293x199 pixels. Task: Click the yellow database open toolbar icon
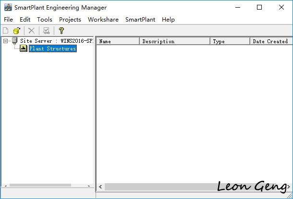pos(17,31)
